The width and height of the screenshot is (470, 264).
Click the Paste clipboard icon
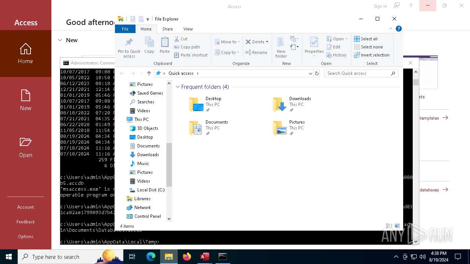point(164,45)
